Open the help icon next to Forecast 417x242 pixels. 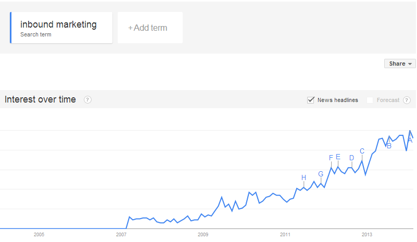pyautogui.click(x=407, y=100)
